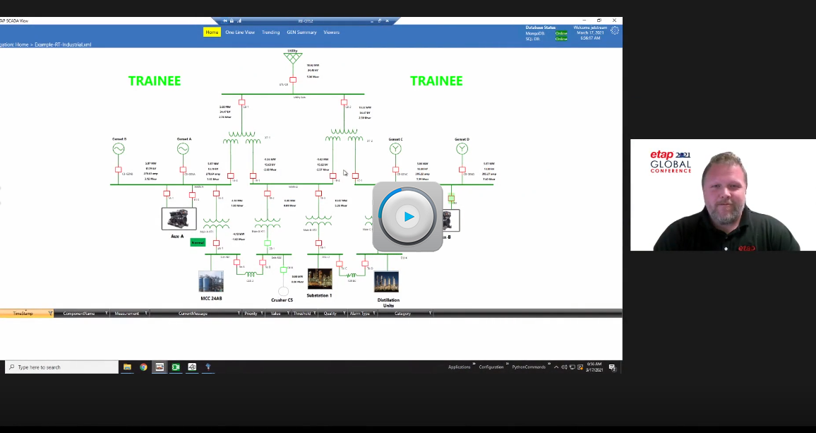Viewport: 816px width, 433px height.
Task: Open Chrome from the Windows taskbar
Action: (x=143, y=367)
